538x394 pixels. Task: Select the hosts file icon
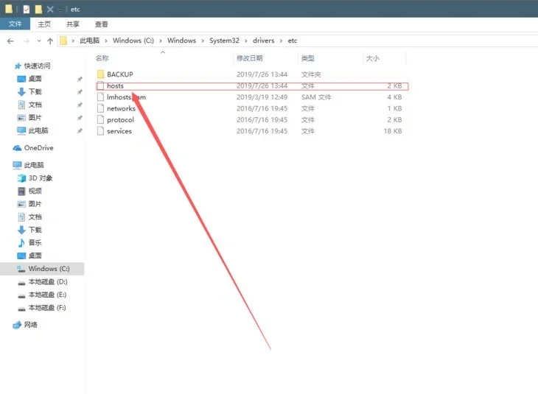101,86
